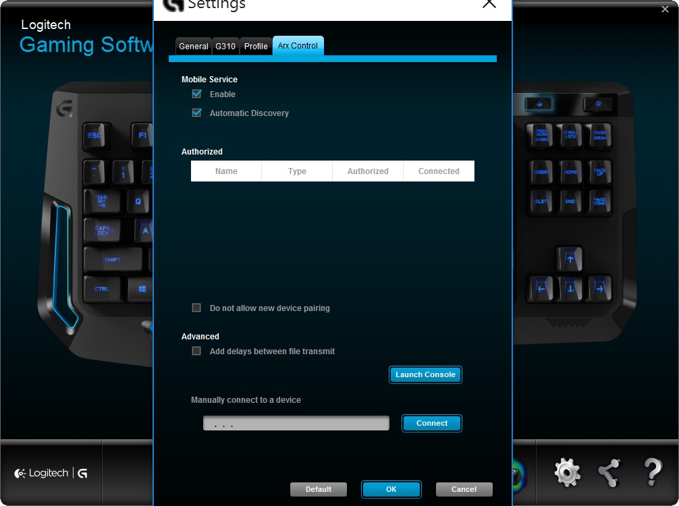This screenshot has width=679, height=506.
Task: Click the Q key on keyboard image
Action: 138,201
